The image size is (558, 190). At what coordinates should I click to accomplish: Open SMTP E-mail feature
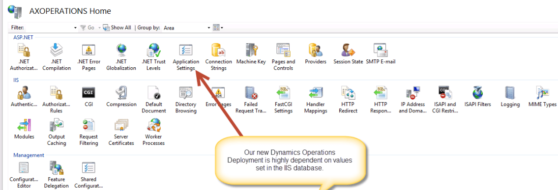click(x=381, y=54)
